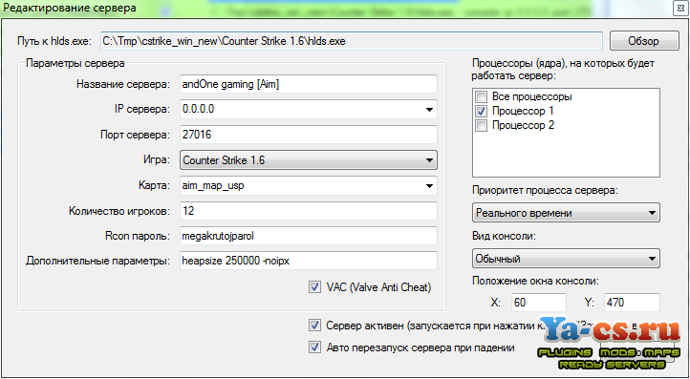Open the Приоритет процесса сервера dropdown
The image size is (690, 379).
[x=566, y=213]
